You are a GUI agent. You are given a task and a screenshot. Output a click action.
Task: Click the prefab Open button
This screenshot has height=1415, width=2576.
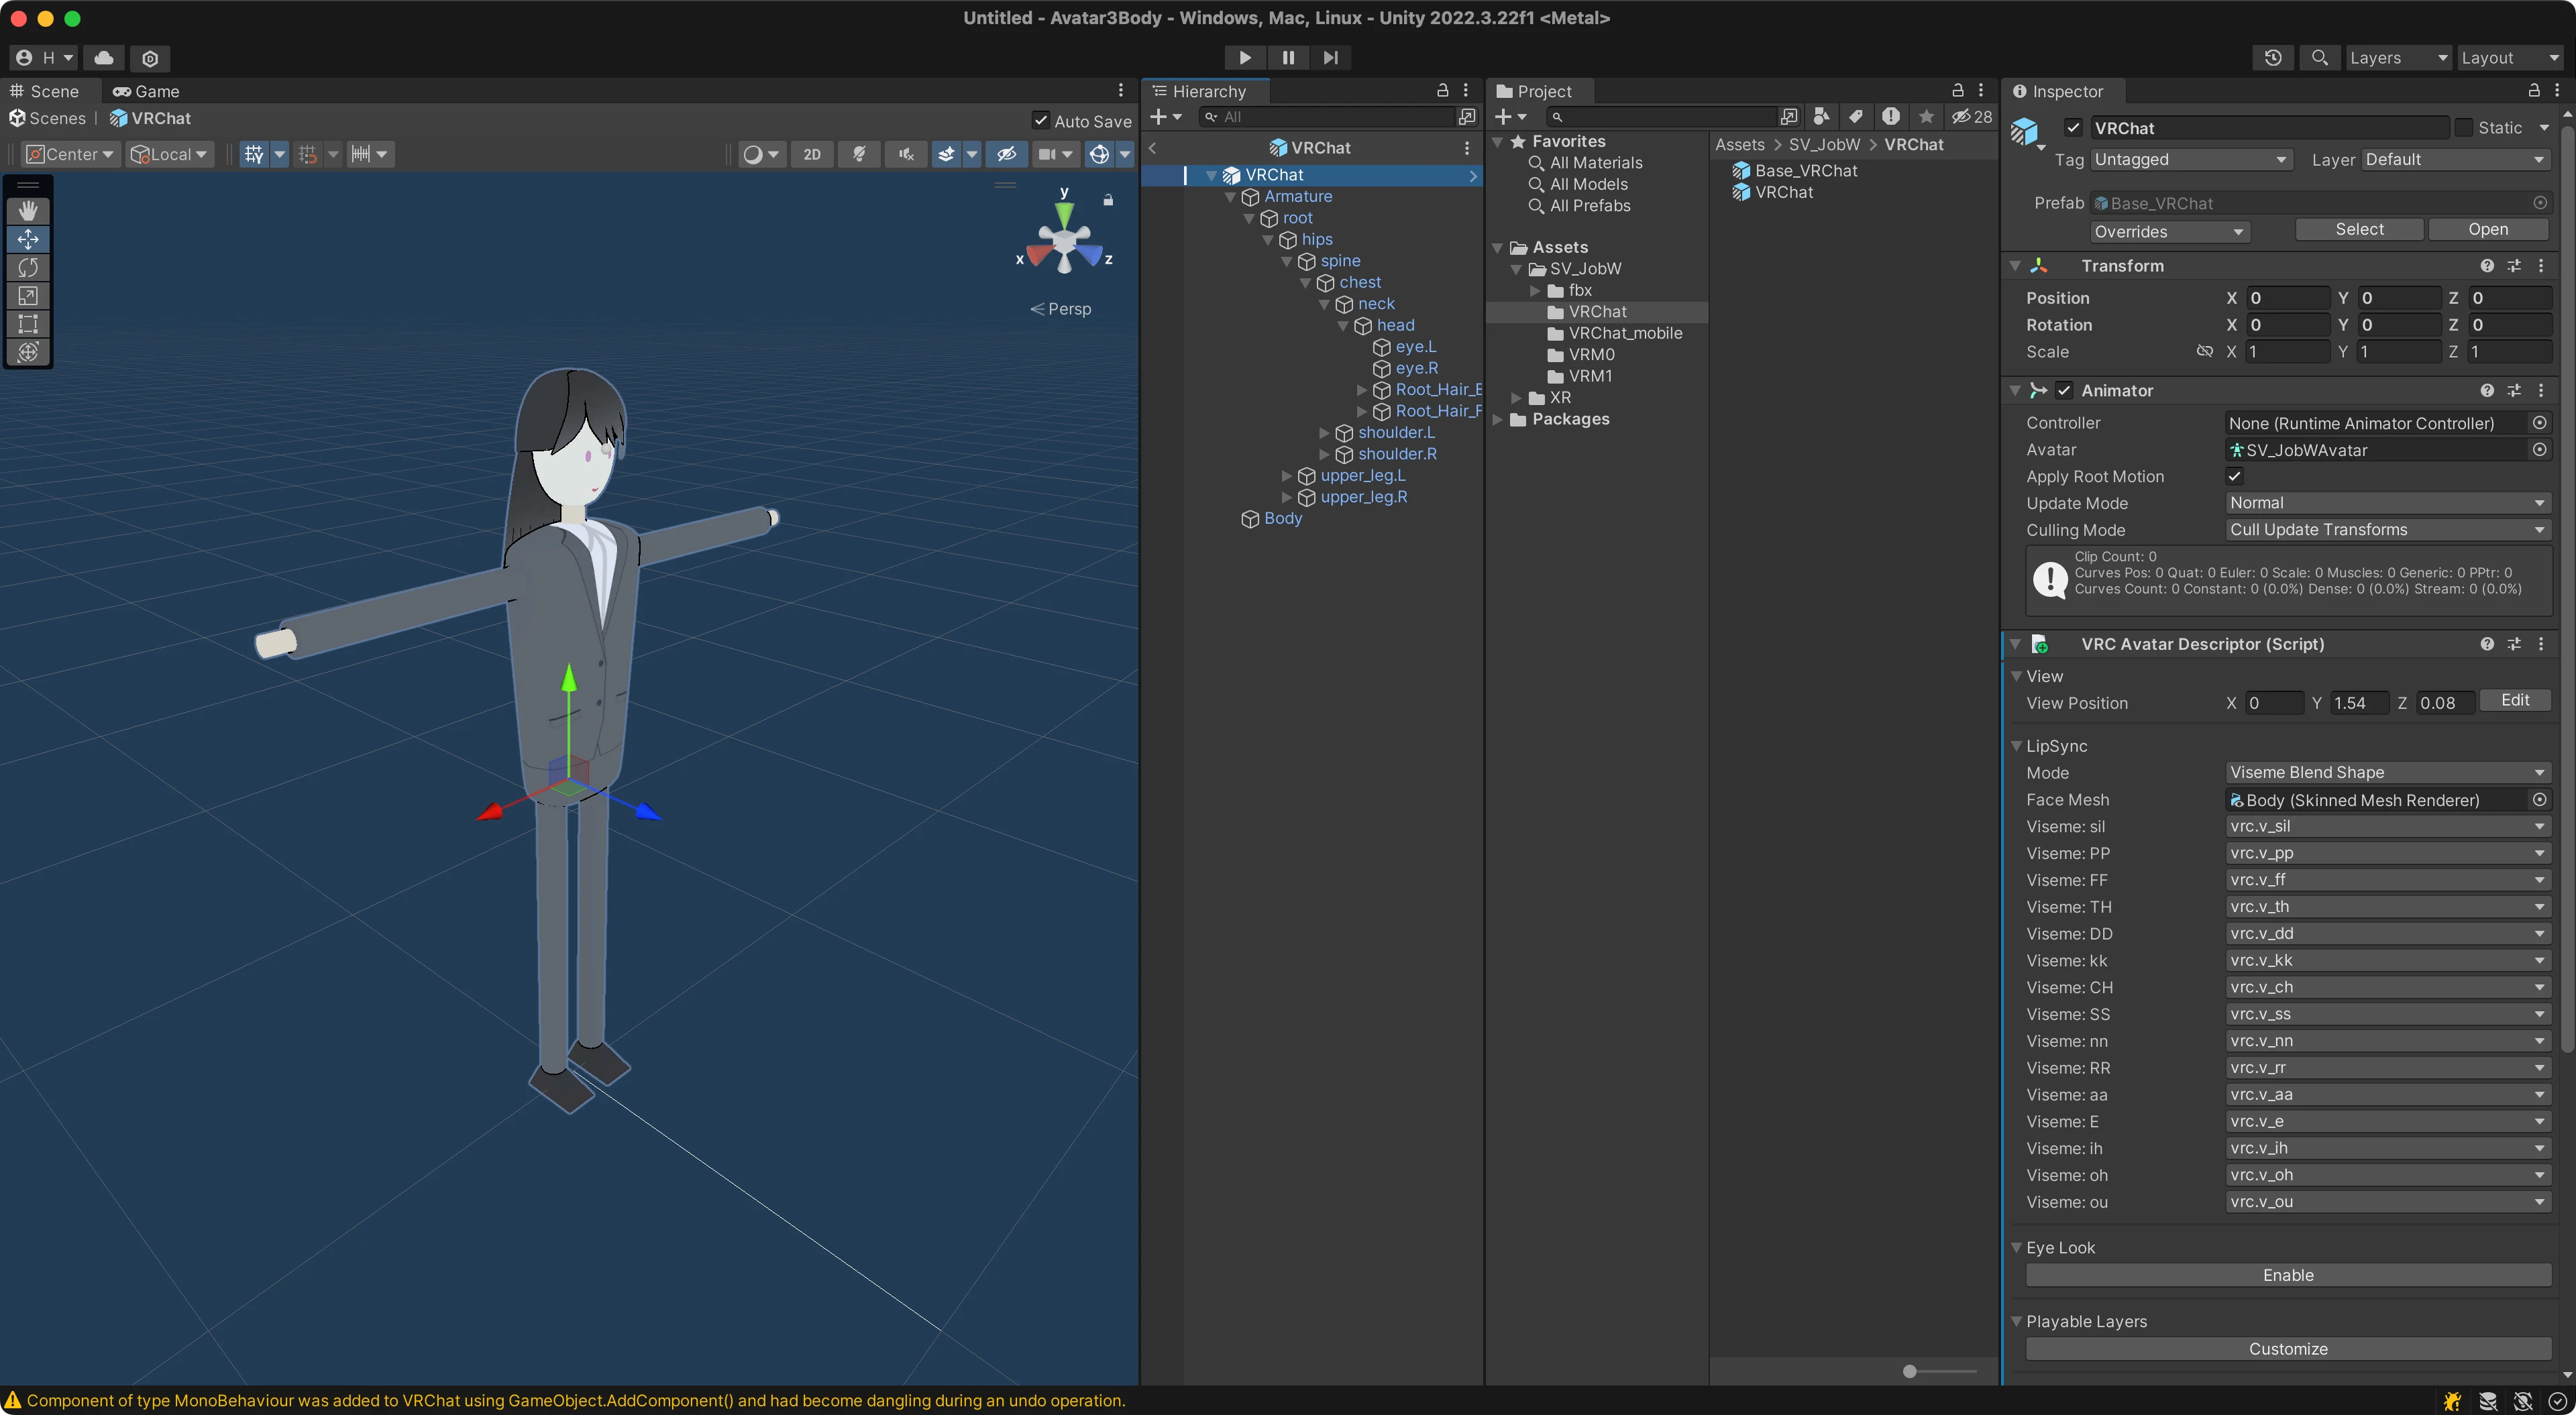point(2488,230)
